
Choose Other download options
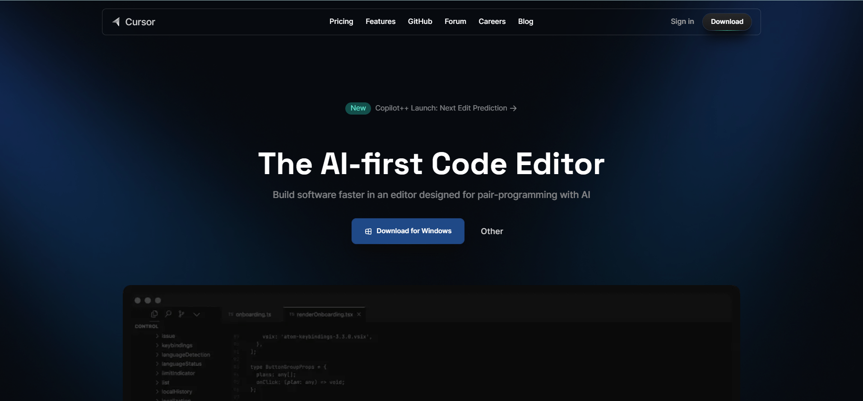pos(492,231)
